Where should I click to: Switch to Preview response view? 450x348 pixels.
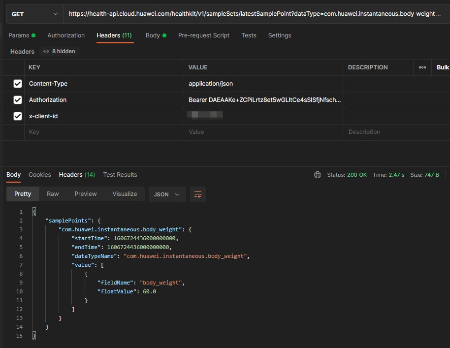86,194
